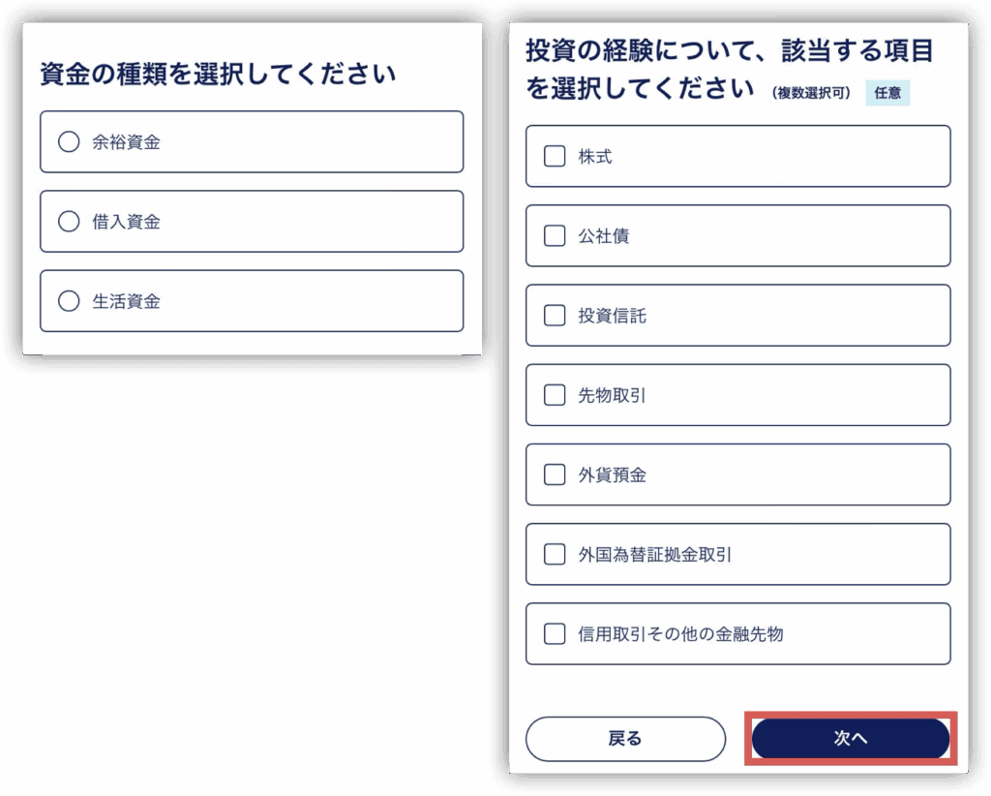The width and height of the screenshot is (991, 796).
Task: Check the 先物取引 checkbox
Action: tap(555, 395)
